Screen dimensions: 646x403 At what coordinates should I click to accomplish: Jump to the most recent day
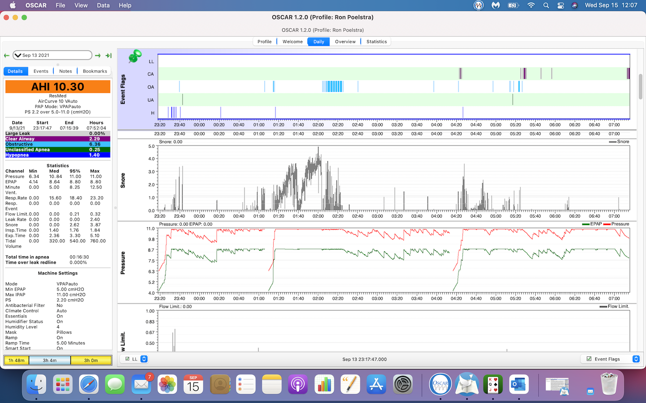[109, 56]
